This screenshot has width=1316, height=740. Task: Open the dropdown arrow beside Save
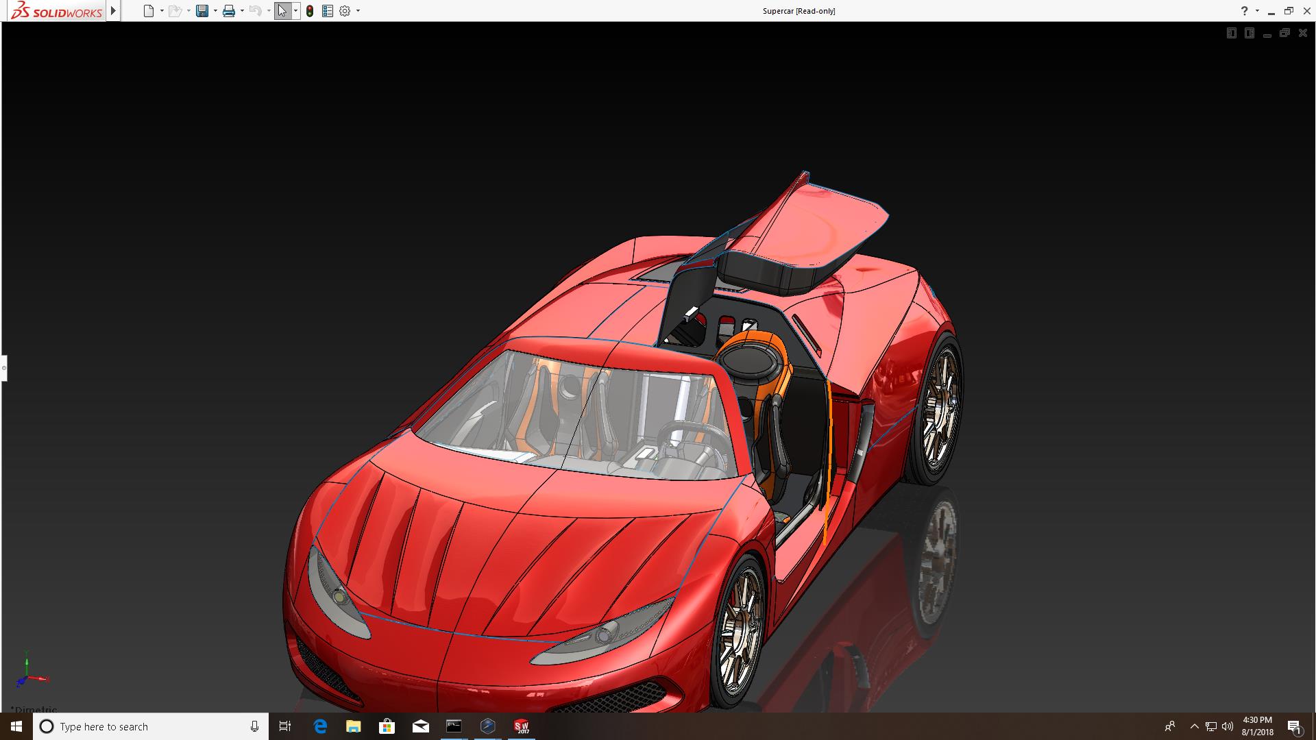point(215,11)
